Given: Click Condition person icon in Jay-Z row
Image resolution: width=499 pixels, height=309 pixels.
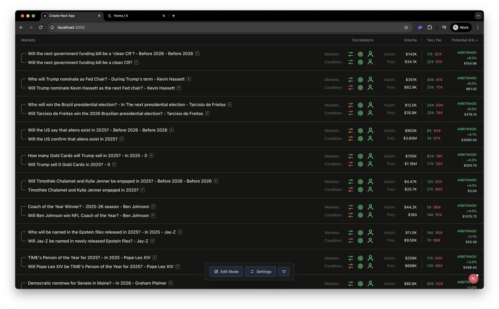Looking at the screenshot, I should [x=371, y=240].
